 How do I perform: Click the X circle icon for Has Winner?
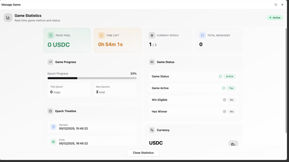[224, 112]
